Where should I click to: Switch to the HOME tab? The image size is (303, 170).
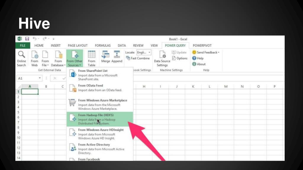pos(39,45)
